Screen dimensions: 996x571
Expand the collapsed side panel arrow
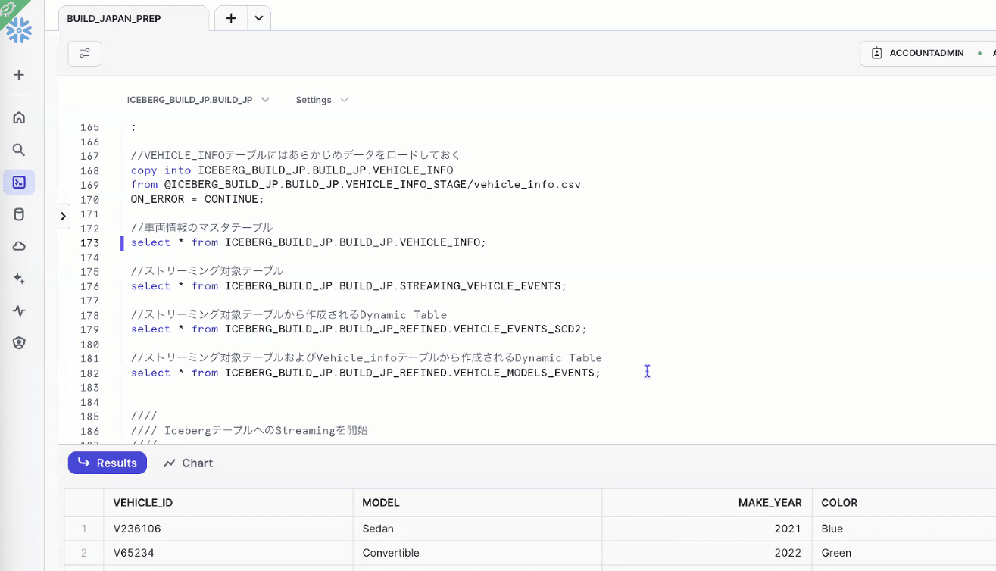pos(63,216)
